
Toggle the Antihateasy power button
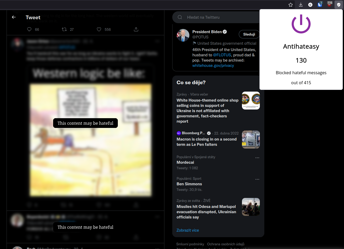[301, 24]
